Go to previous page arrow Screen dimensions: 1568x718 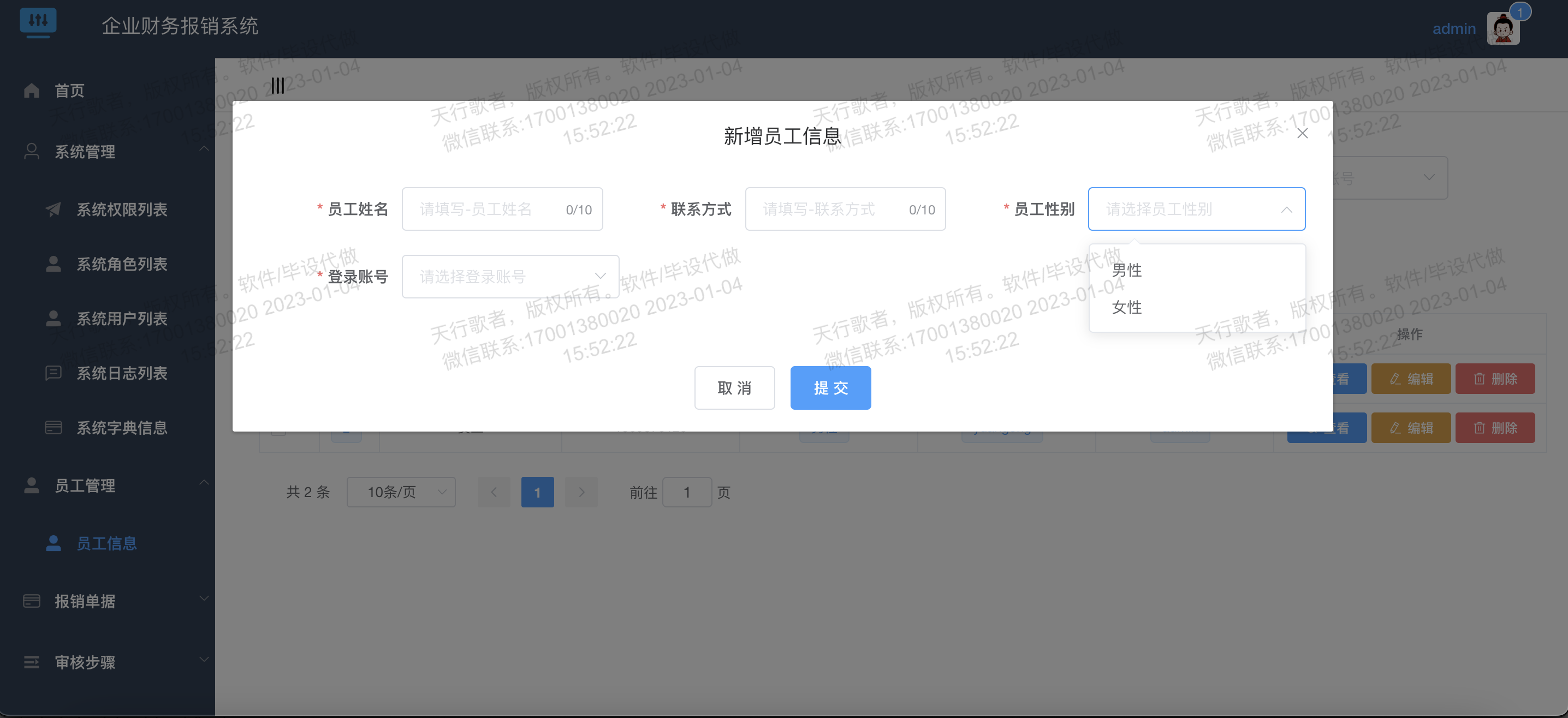494,492
